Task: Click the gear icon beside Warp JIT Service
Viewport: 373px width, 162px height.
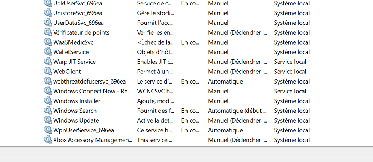Action: click(x=48, y=62)
